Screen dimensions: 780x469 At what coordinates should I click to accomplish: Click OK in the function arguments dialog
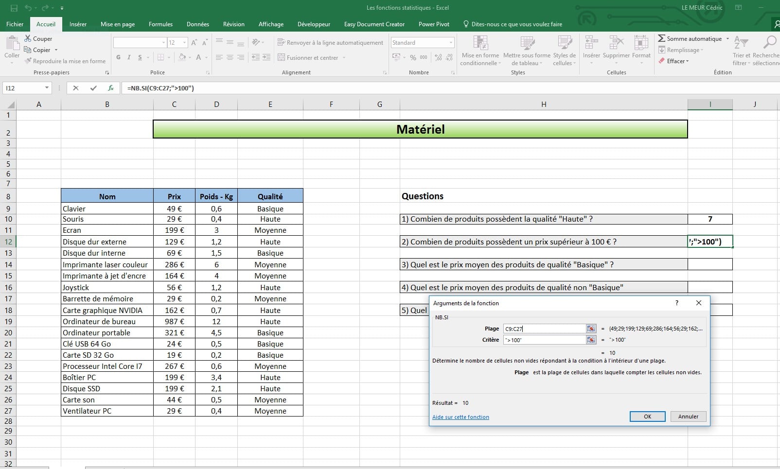point(647,417)
